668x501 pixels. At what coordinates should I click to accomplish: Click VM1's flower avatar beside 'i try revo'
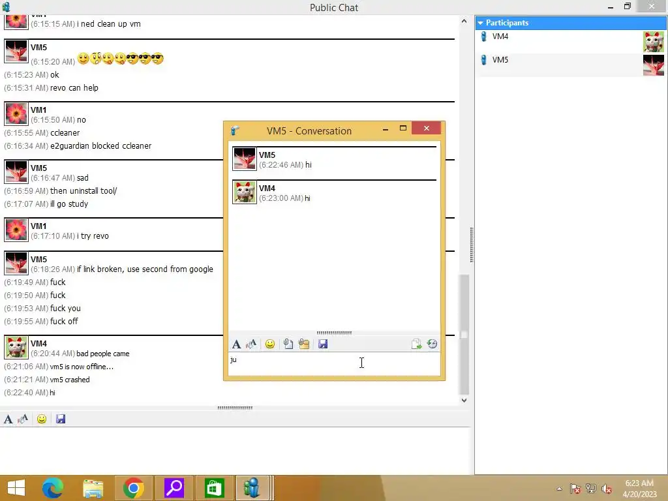[16, 230]
